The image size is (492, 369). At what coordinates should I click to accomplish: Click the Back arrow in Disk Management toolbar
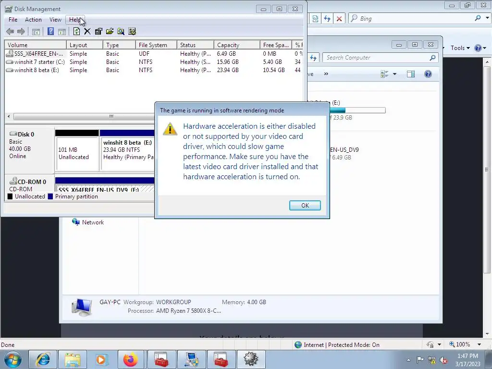pos(10,31)
